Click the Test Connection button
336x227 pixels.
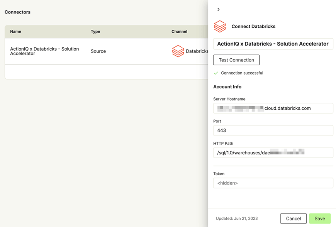click(236, 60)
